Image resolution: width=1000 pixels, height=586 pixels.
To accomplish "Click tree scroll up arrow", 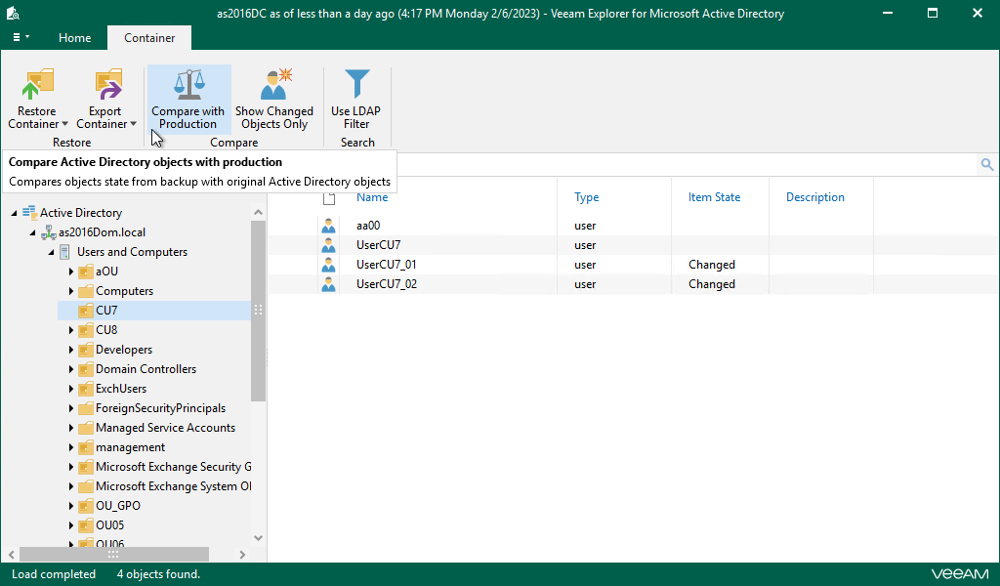I will point(258,212).
